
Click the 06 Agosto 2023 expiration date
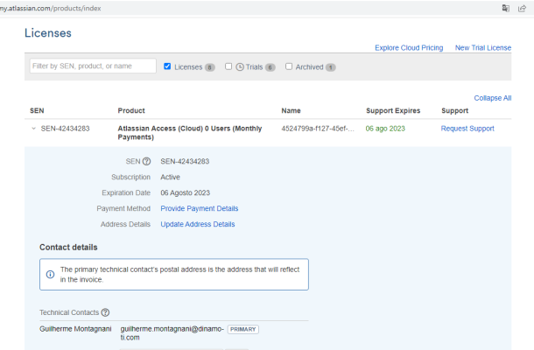point(185,193)
